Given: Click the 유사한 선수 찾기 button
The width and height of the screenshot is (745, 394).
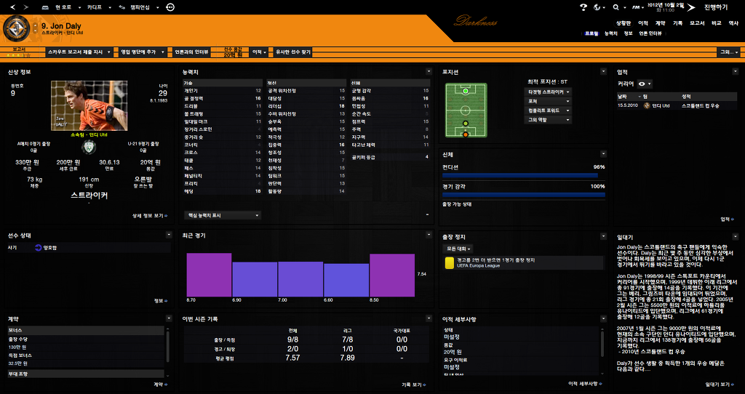Looking at the screenshot, I should [293, 52].
